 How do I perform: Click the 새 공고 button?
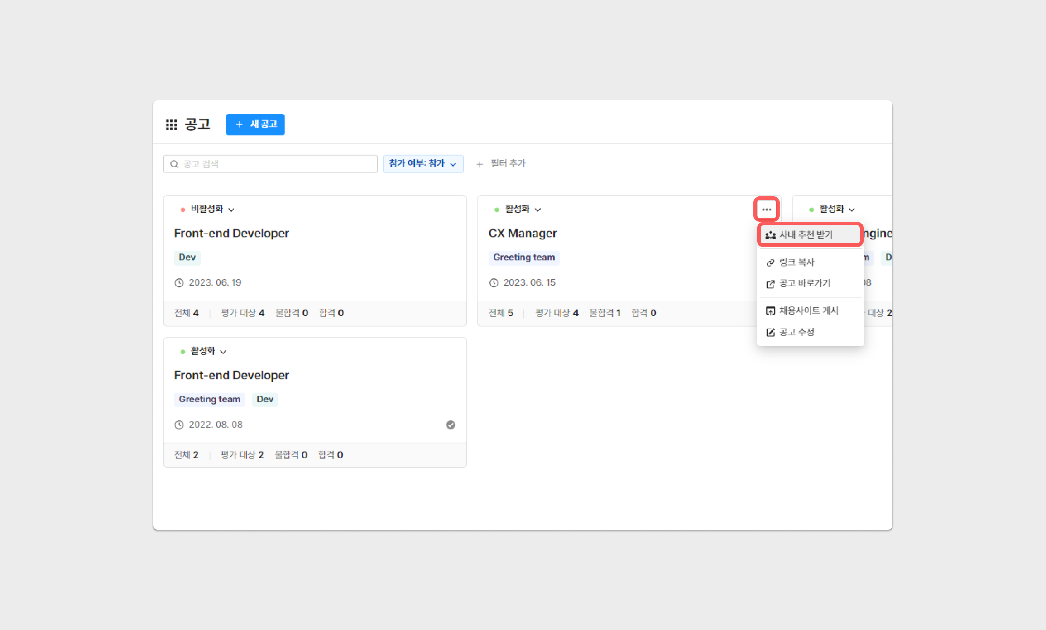coord(255,124)
